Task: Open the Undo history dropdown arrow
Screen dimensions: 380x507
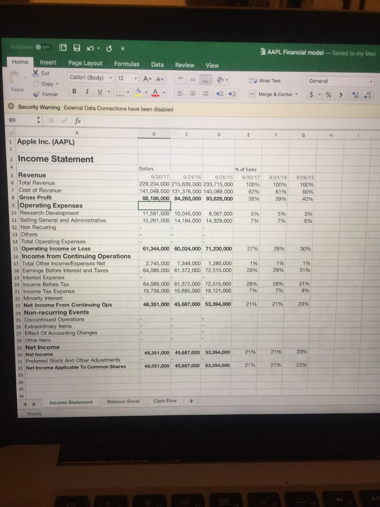Action: click(x=98, y=49)
